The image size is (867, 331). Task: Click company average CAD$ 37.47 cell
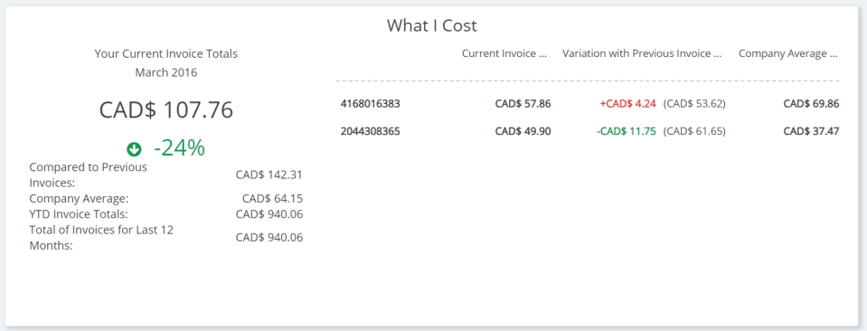811,131
